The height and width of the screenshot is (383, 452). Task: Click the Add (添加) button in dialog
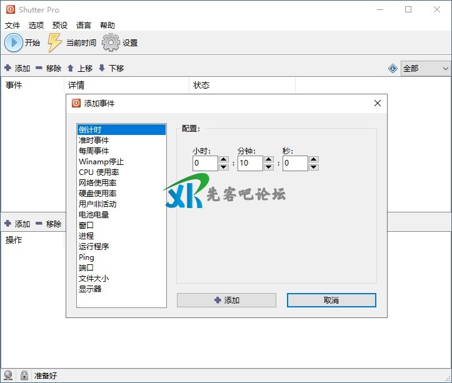coord(226,300)
